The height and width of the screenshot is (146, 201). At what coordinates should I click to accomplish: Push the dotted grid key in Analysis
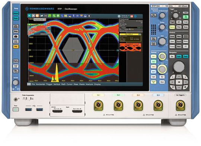pos(185,36)
